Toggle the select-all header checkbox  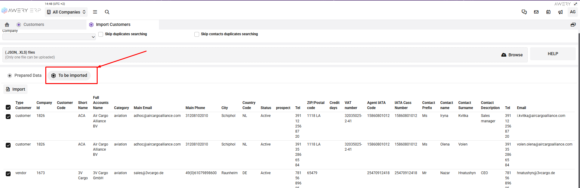click(x=8, y=107)
